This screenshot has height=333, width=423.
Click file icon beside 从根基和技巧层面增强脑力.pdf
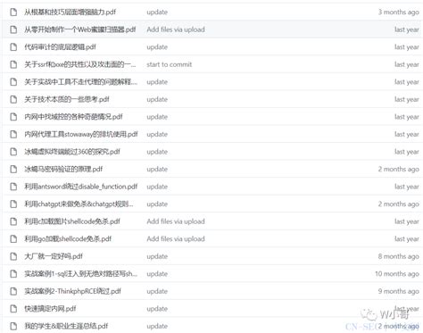pos(13,12)
